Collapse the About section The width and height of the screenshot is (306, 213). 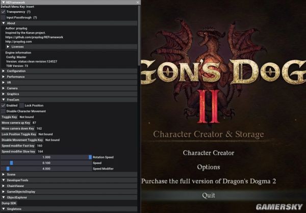(x=69, y=23)
